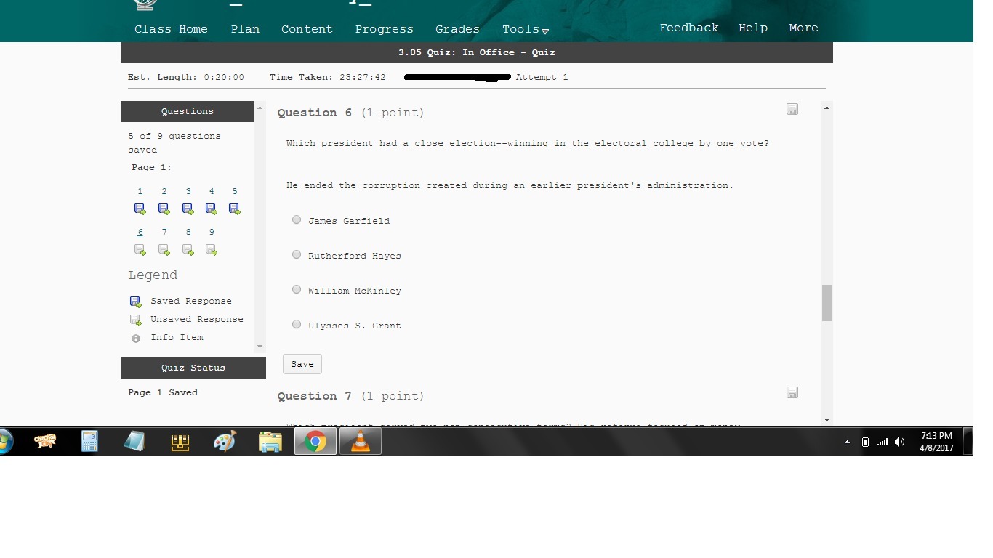The width and height of the screenshot is (993, 558).
Task: Click the "Page 1 Saved" status text
Action: [163, 392]
